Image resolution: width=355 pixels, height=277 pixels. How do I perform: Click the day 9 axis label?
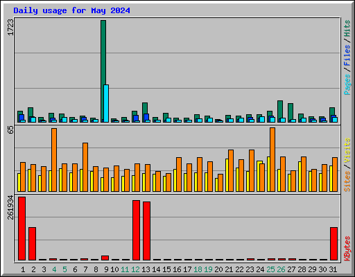coord(106,269)
